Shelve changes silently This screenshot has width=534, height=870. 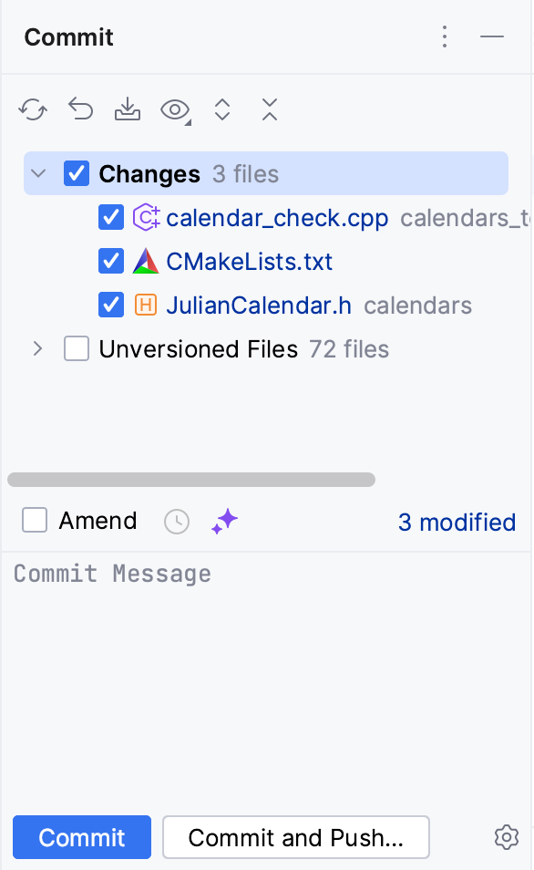coord(128,109)
